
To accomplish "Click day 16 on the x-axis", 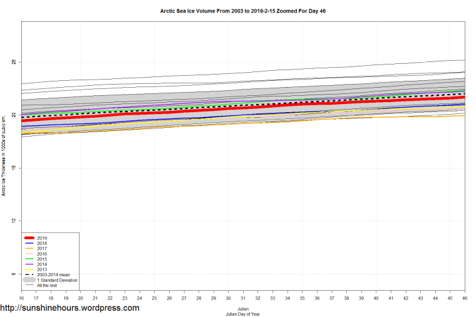I will pos(21,298).
